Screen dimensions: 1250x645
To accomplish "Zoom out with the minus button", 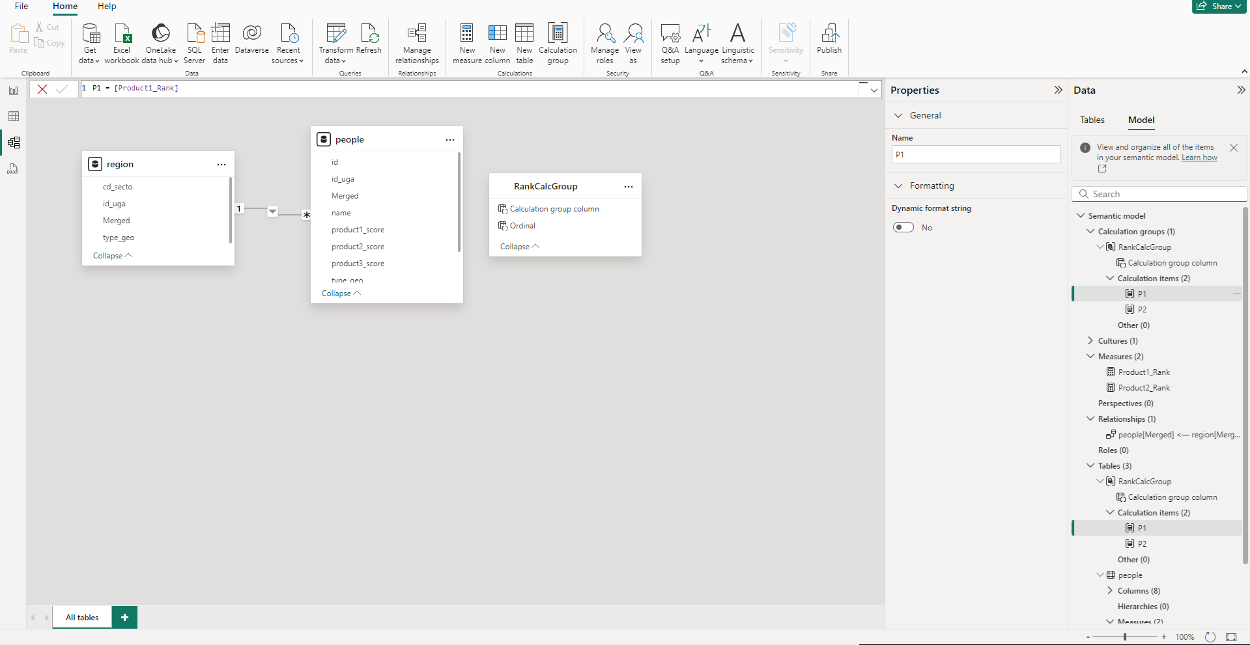I will point(1088,637).
